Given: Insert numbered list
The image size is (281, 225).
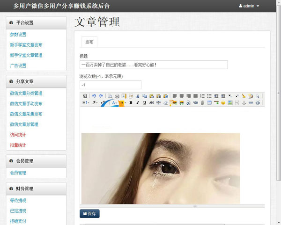Looking at the screenshot, I should pos(202,96).
